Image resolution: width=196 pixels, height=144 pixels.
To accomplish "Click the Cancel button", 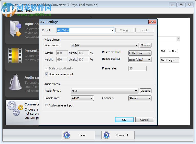I will (145, 120).
